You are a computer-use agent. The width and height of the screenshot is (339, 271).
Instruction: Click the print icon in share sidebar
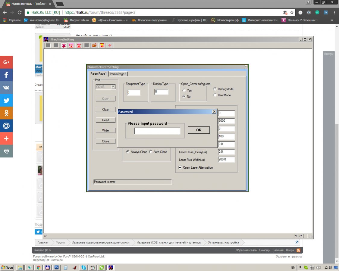(x=6, y=151)
